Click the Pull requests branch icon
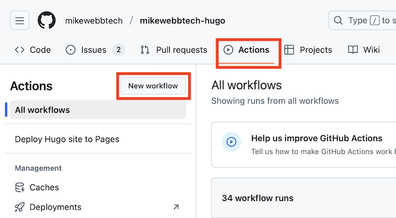Viewport: 396px width, 218px height. (145, 50)
